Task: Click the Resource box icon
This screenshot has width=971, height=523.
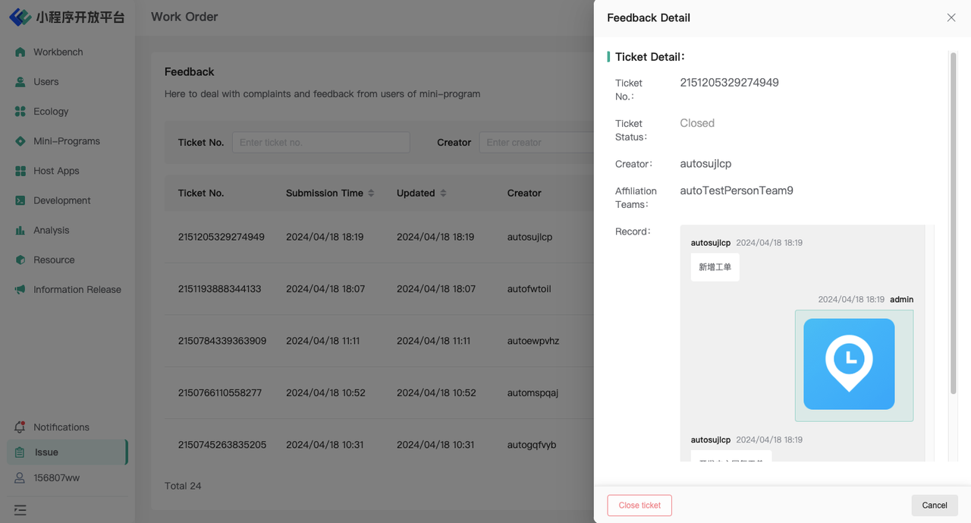Action: [x=20, y=260]
